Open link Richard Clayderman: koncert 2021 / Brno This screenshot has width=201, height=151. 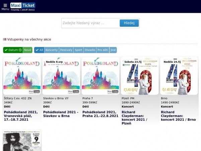(x=178, y=116)
